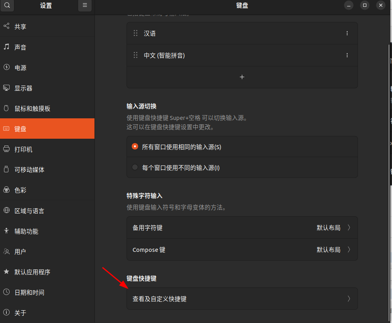Click the 特殊字符输入 heading
The height and width of the screenshot is (323, 392).
[x=145, y=196]
